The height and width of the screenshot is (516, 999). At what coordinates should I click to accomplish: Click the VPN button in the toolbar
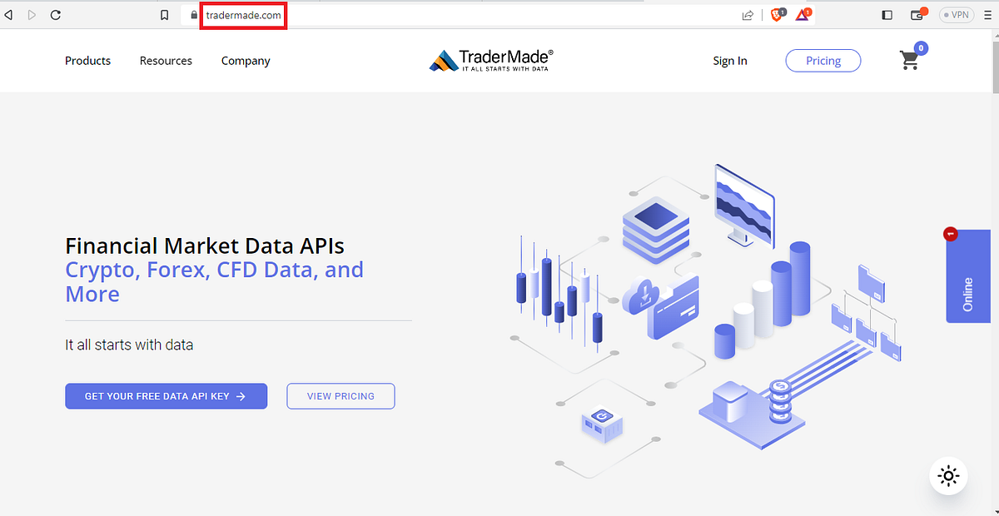(957, 15)
